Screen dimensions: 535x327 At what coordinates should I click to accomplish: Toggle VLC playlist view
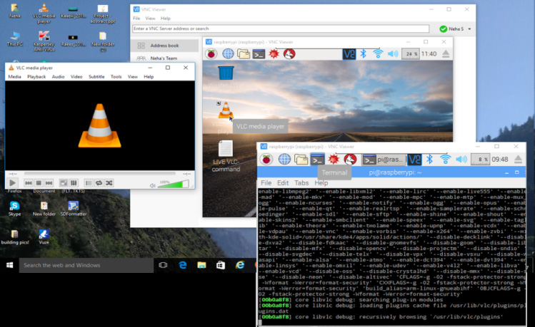coord(89,183)
